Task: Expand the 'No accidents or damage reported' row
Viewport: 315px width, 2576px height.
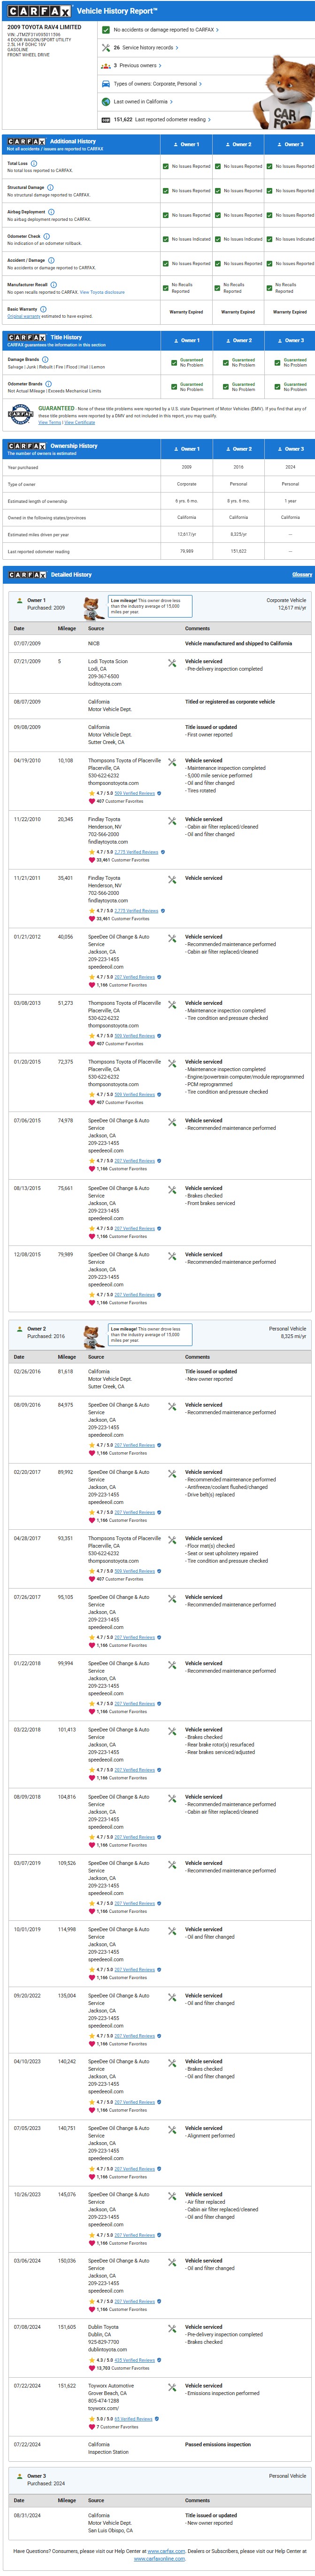Action: pos(165,30)
